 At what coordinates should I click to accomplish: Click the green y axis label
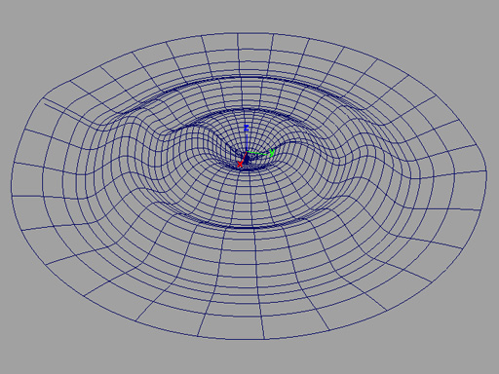click(x=272, y=152)
